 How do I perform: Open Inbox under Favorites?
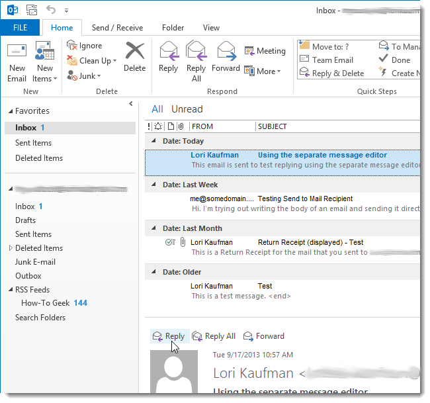click(x=70, y=128)
